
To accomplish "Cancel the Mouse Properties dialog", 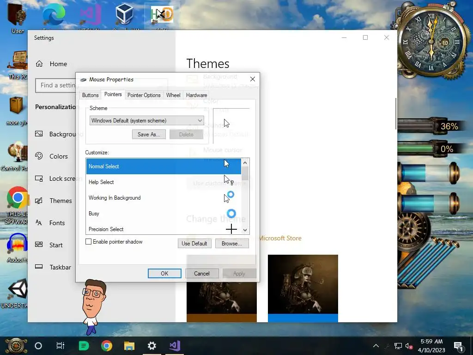I will pyautogui.click(x=201, y=274).
